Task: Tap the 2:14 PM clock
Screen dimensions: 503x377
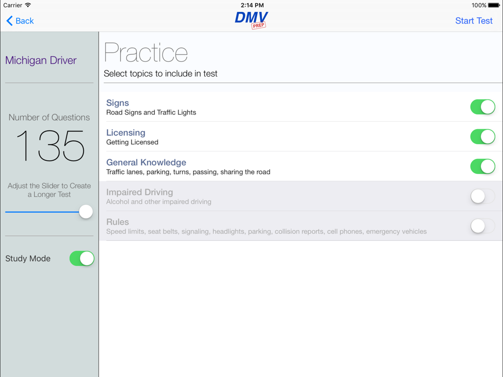Action: click(x=252, y=5)
